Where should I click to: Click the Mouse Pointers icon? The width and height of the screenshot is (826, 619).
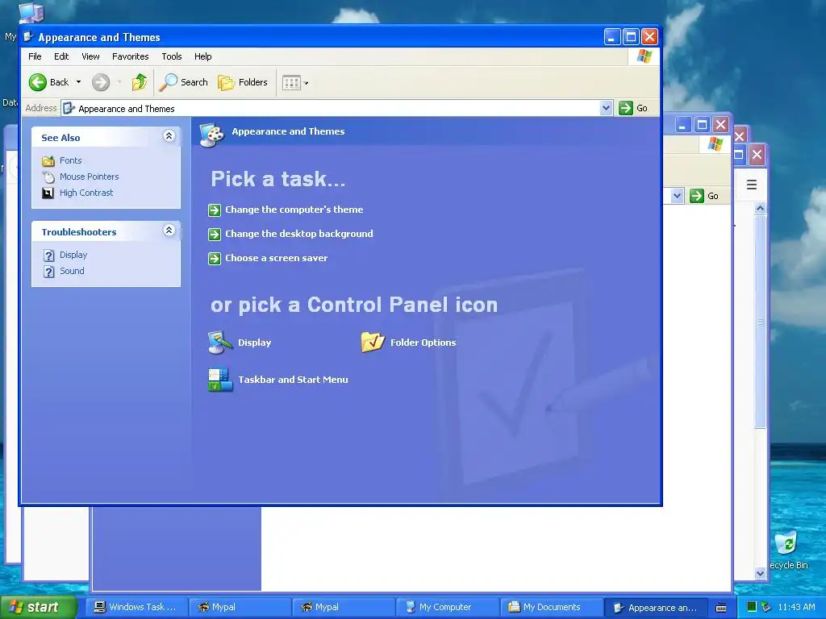(48, 177)
